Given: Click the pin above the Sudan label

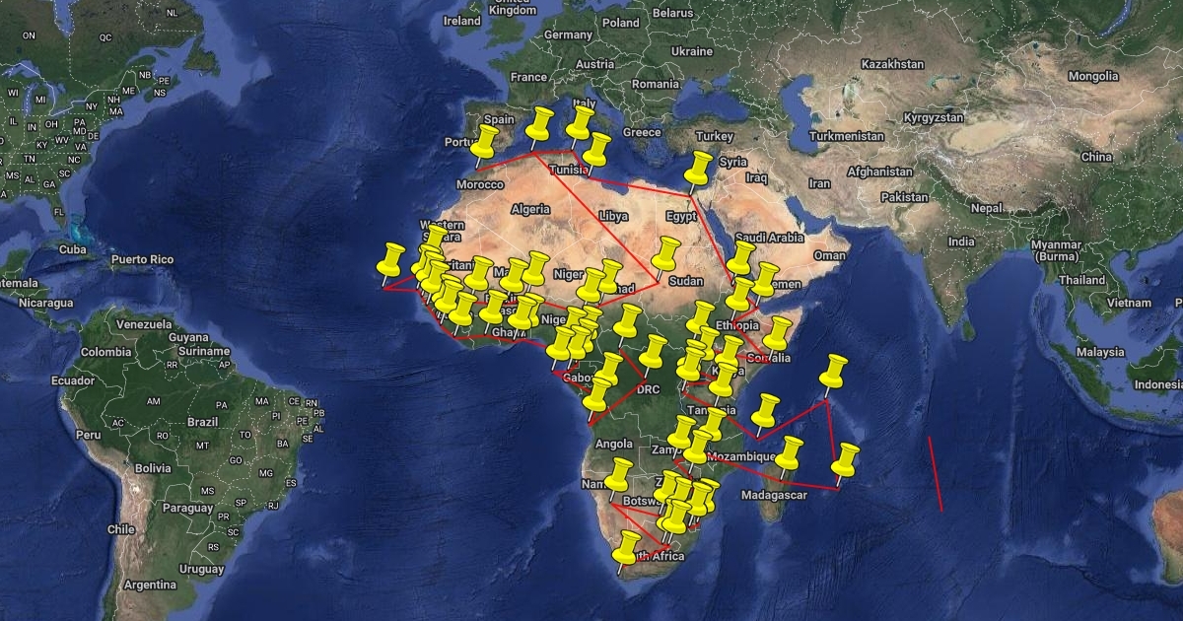Looking at the screenshot, I should coord(666,254).
